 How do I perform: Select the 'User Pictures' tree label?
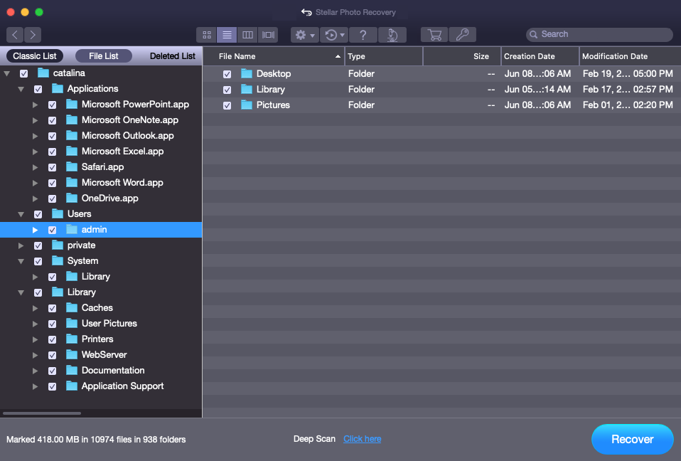click(109, 323)
